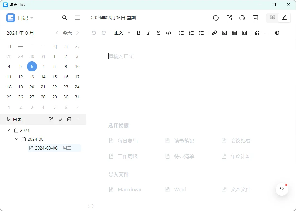
Task: Open the 日记 notebook switcher dropdown
Action: tap(31, 18)
